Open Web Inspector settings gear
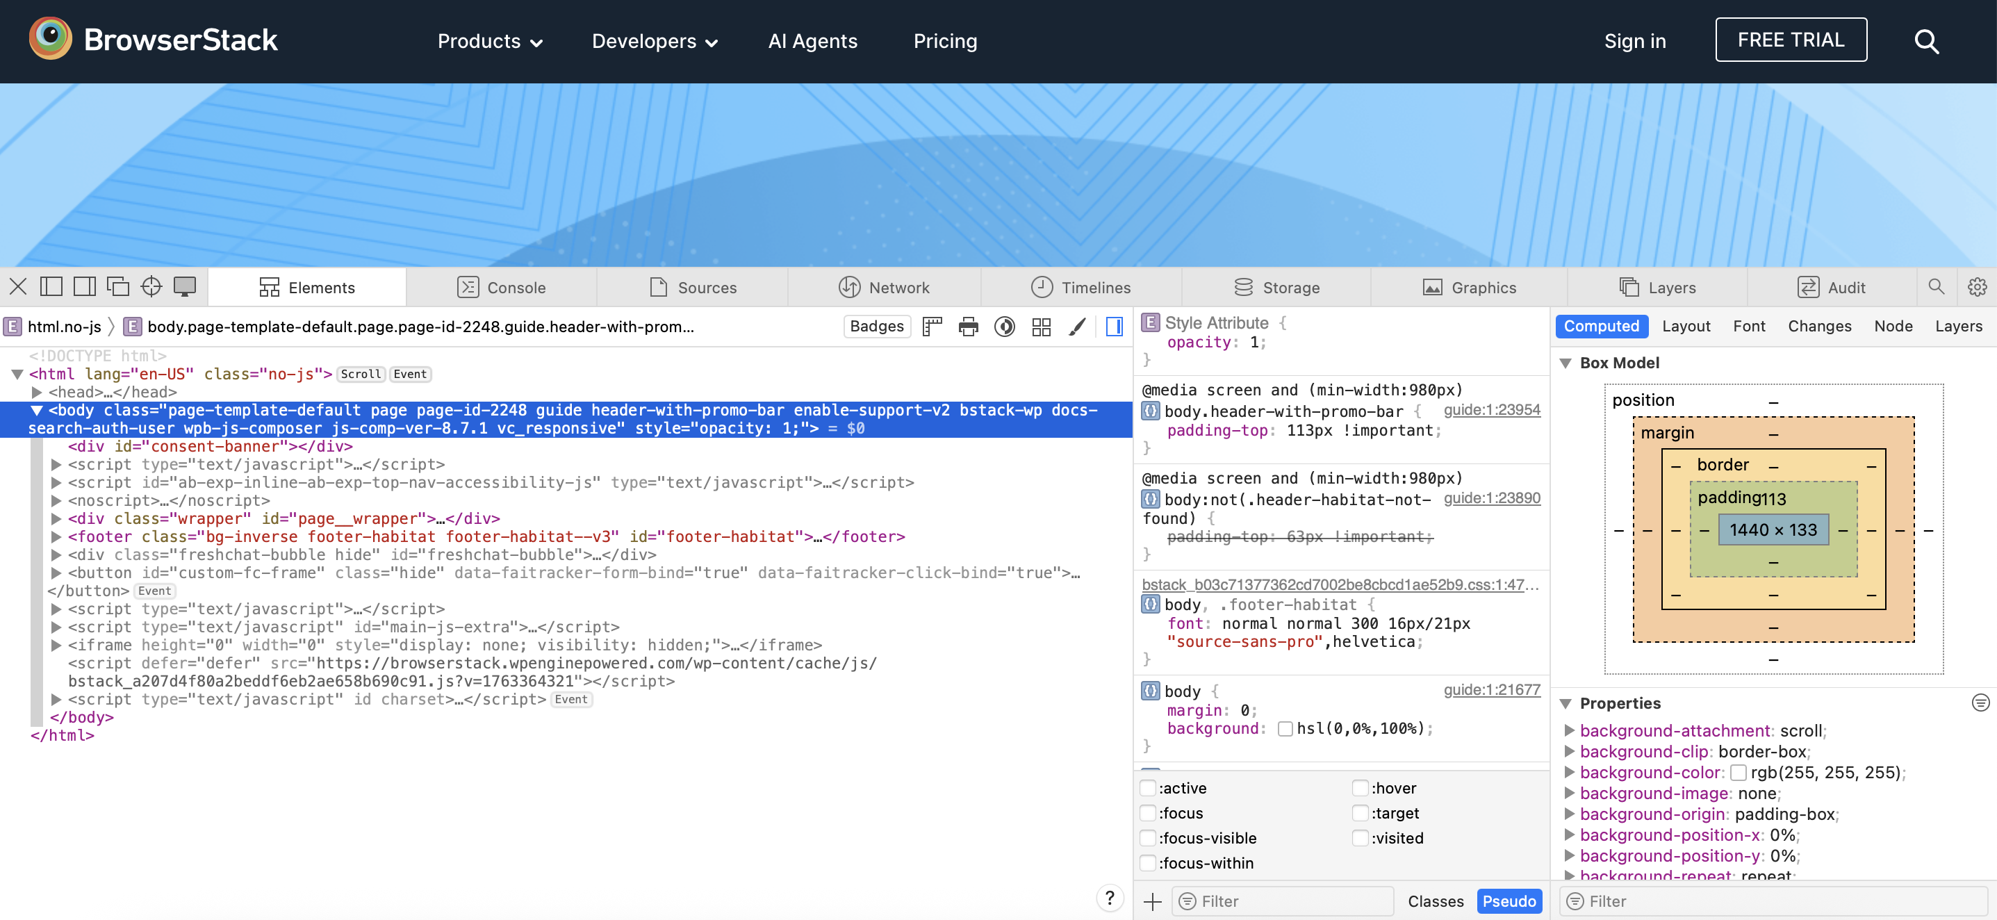The width and height of the screenshot is (1997, 920). pos(1976,287)
